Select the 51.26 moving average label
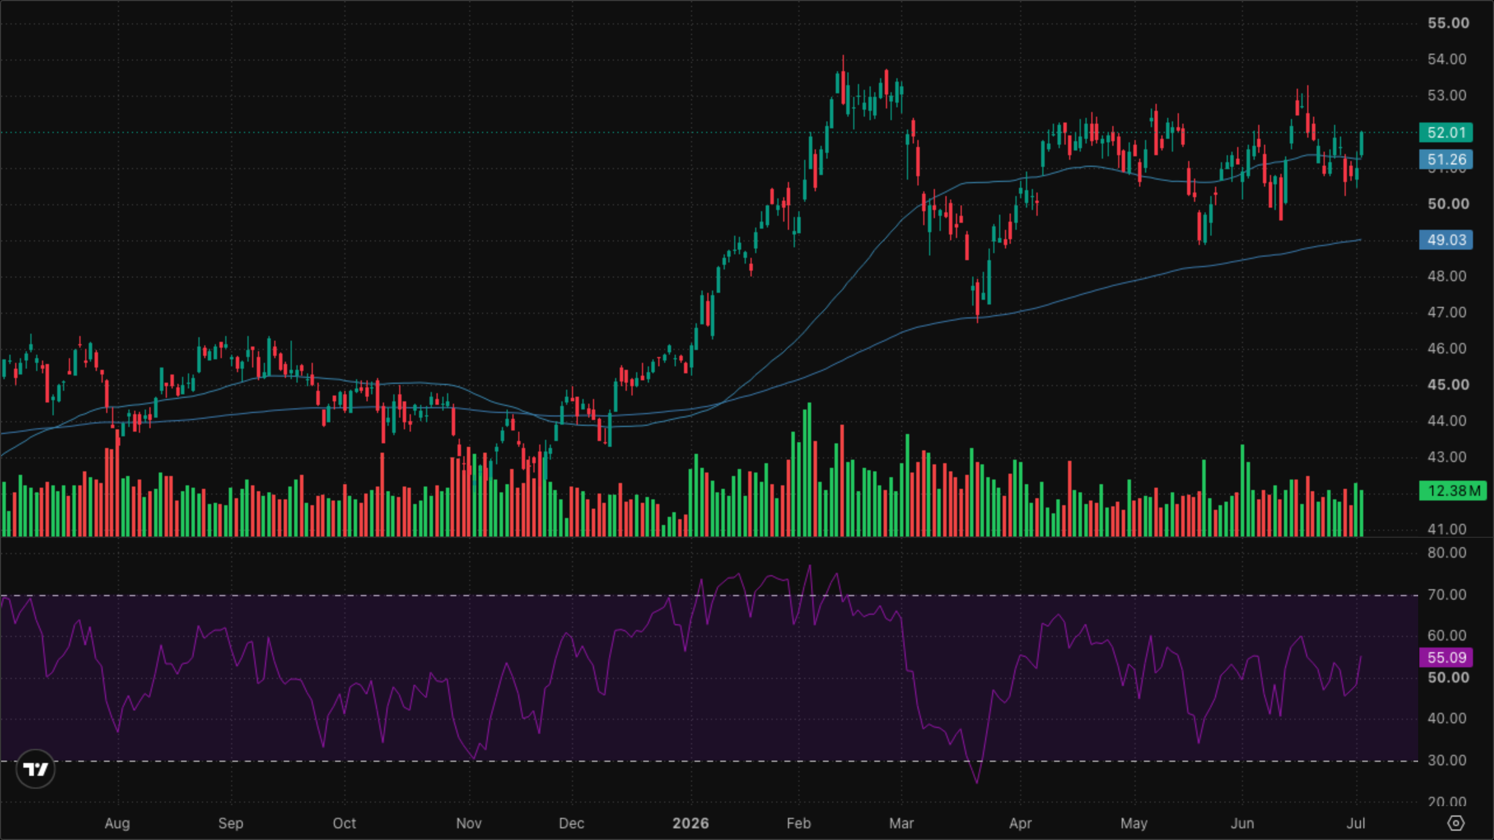 (x=1446, y=159)
